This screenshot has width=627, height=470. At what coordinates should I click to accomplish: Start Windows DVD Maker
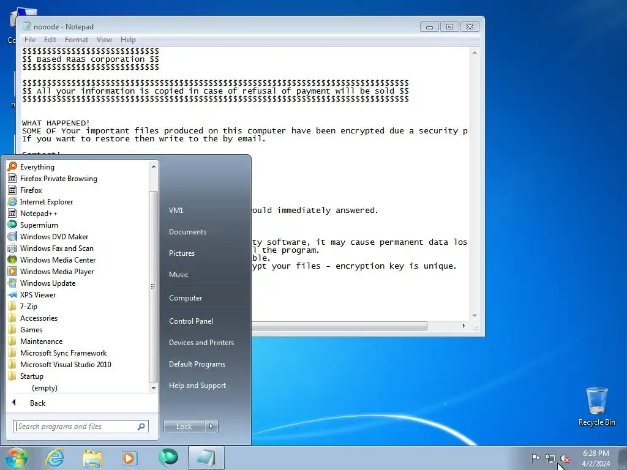click(54, 236)
